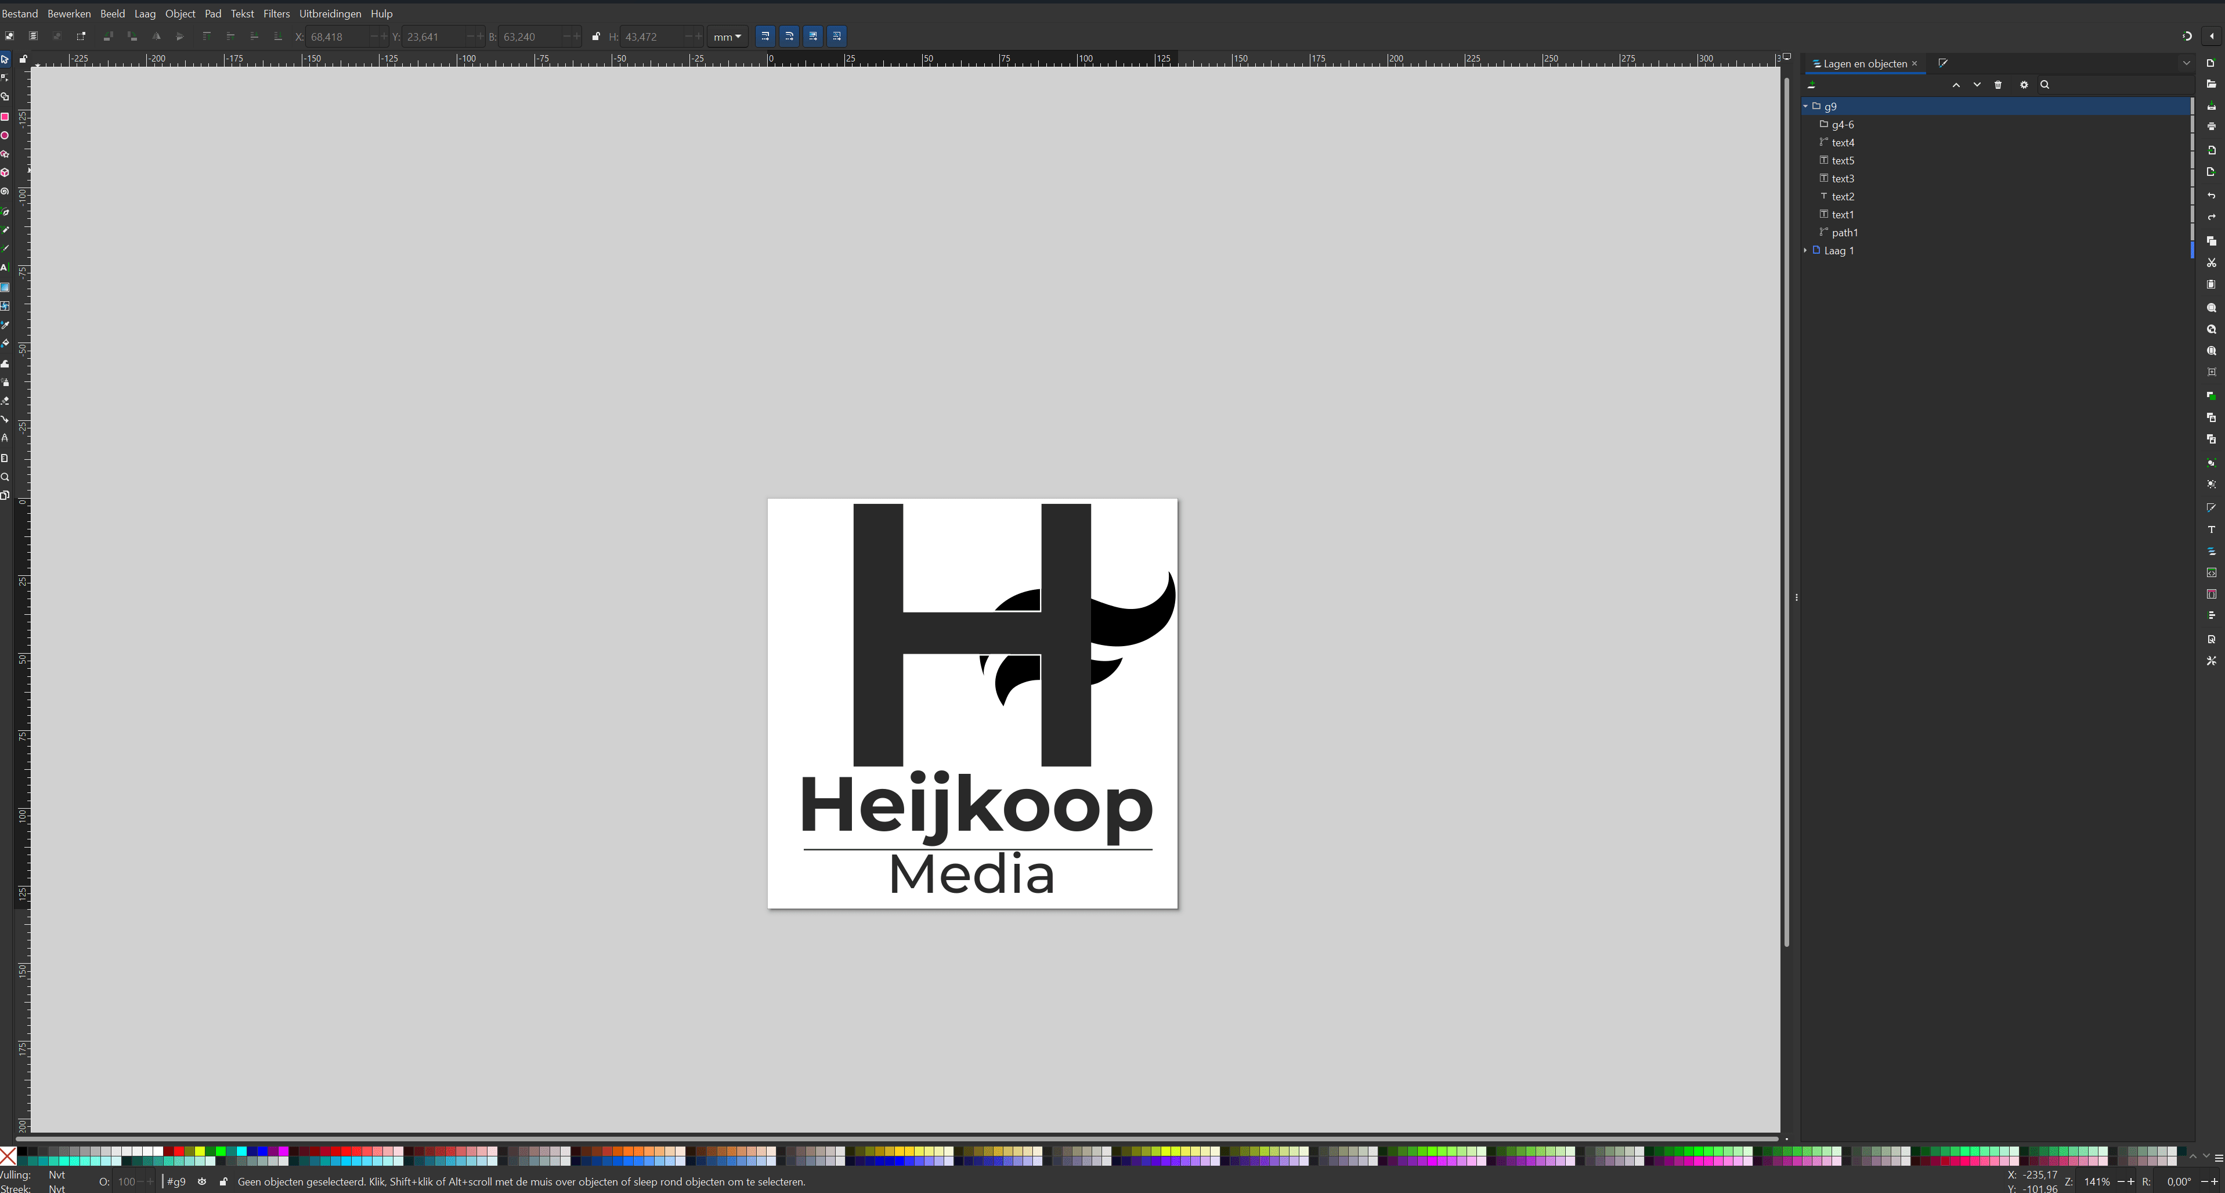Open the Pad menu
This screenshot has height=1193, width=2225.
(x=212, y=14)
